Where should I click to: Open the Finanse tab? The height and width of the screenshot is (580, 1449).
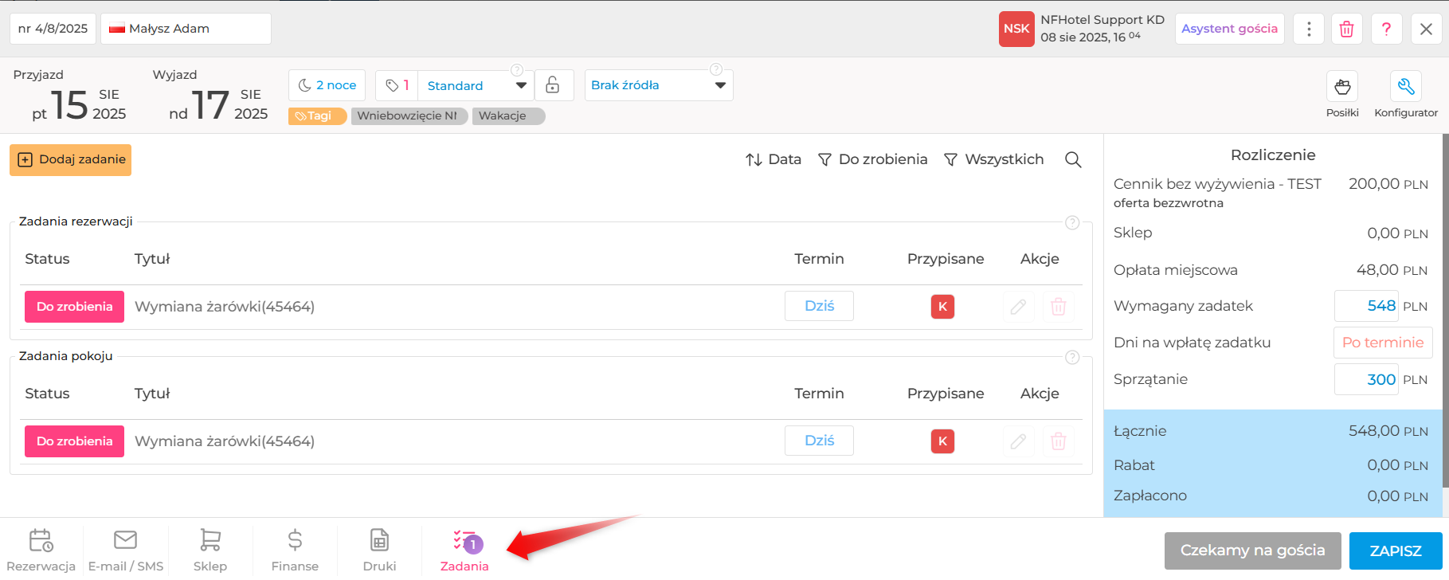coord(295,550)
